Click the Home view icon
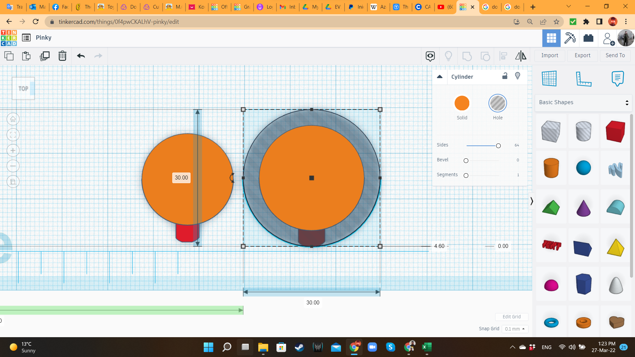Image resolution: width=635 pixels, height=357 pixels. [x=13, y=119]
